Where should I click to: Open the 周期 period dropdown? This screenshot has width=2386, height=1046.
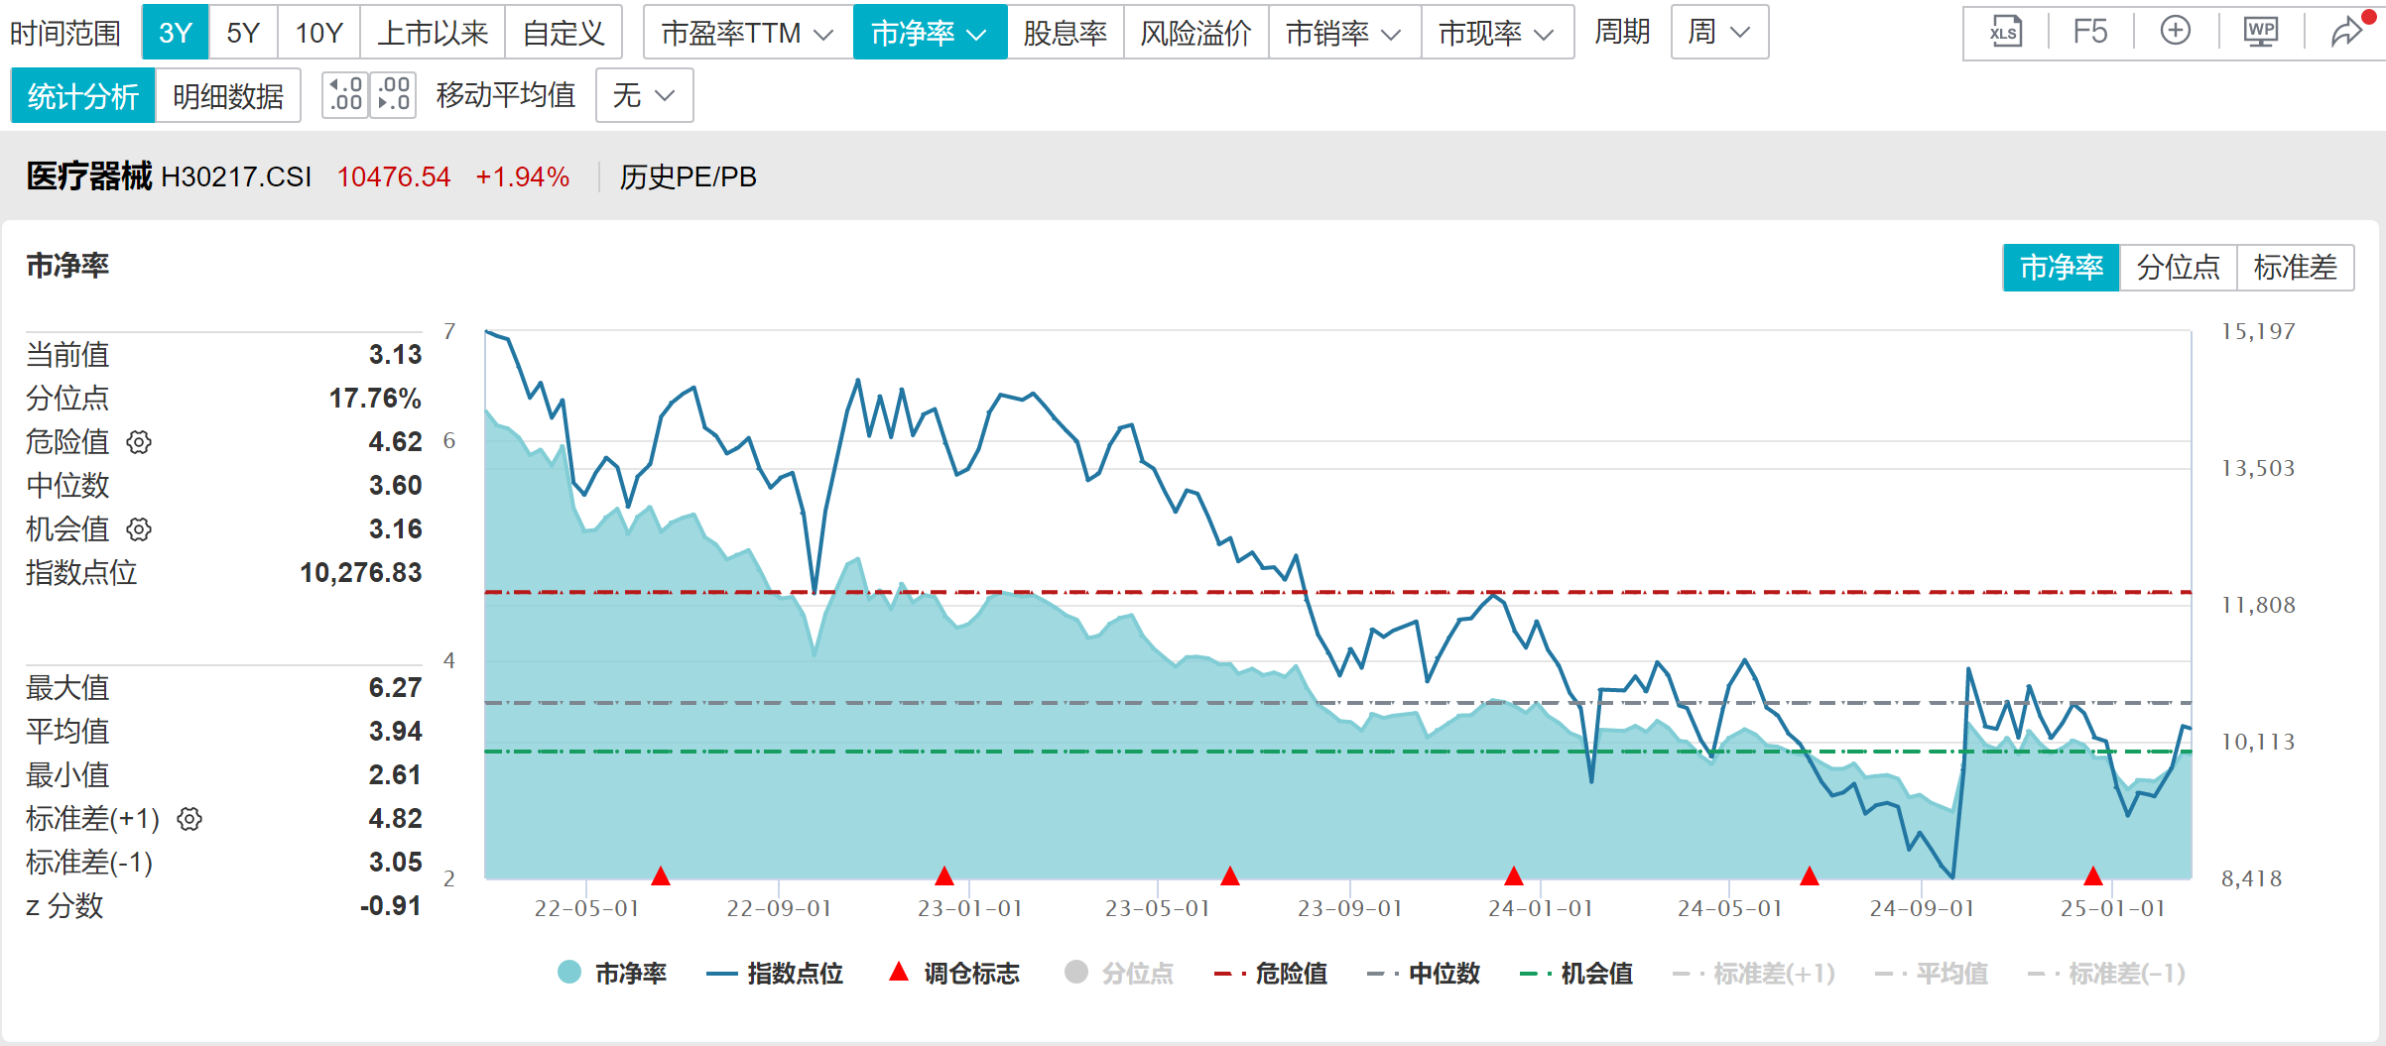[x=1719, y=33]
